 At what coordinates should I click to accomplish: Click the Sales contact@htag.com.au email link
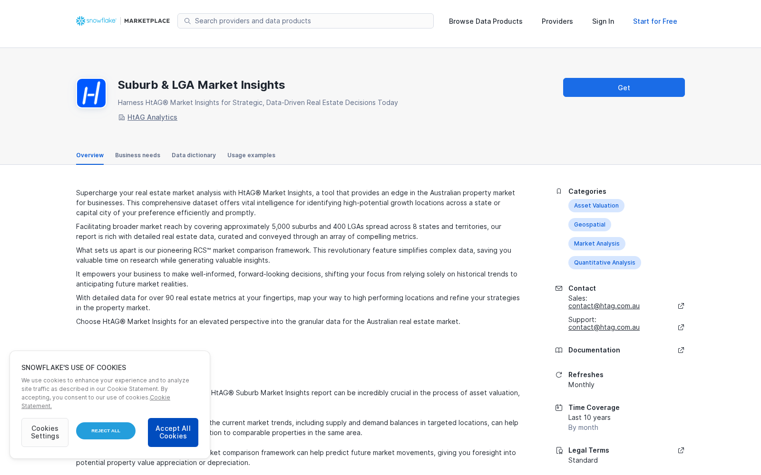point(604,306)
